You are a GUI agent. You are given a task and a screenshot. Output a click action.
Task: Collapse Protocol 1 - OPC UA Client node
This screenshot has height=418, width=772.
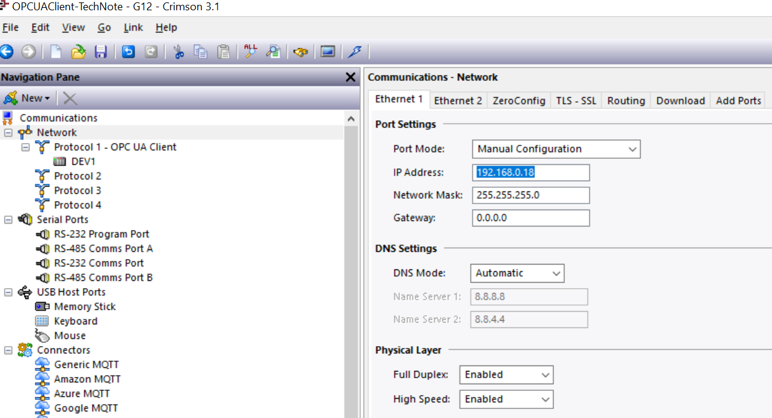click(25, 147)
